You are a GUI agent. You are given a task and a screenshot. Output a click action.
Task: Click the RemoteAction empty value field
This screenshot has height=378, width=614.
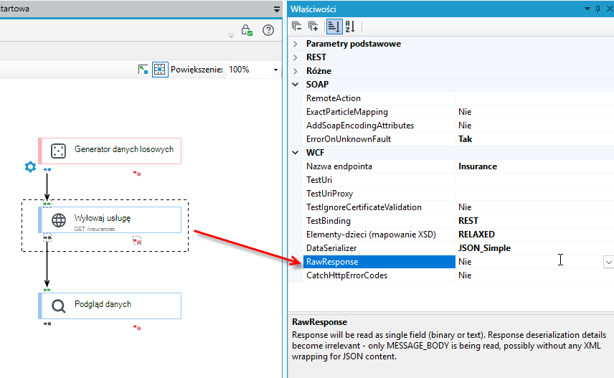pos(534,98)
